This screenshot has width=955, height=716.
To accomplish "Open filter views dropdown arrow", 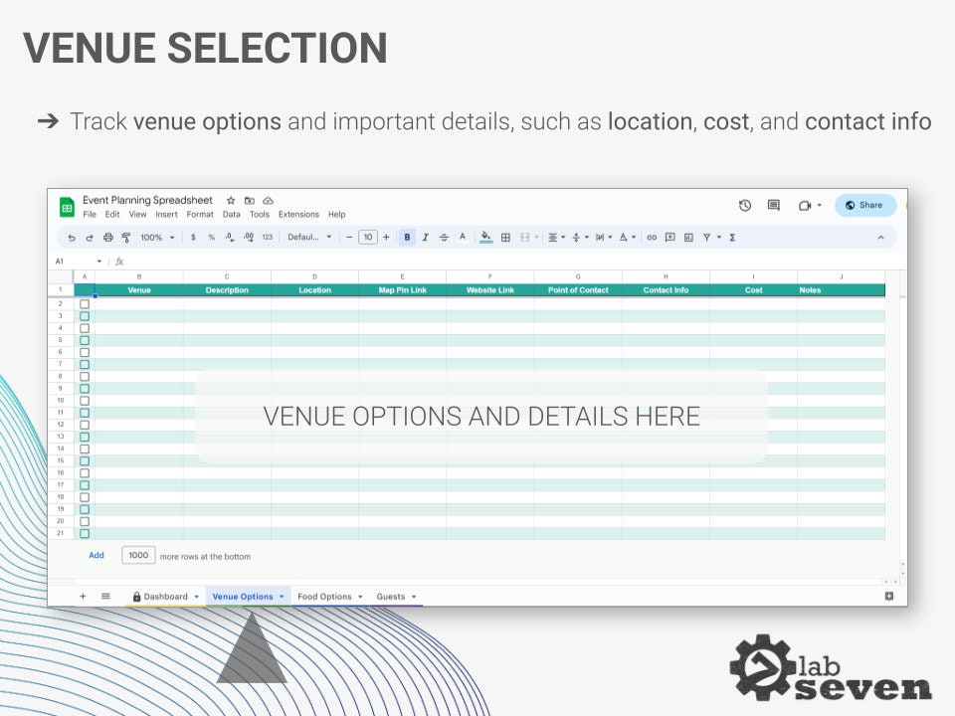I will [719, 238].
